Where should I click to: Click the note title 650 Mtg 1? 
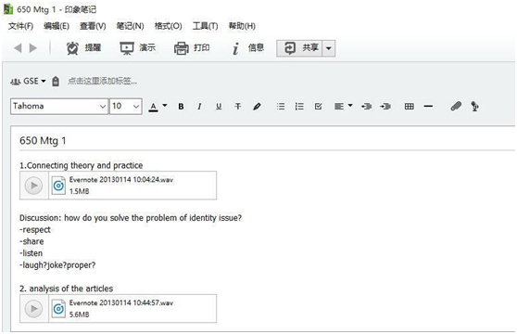43,141
